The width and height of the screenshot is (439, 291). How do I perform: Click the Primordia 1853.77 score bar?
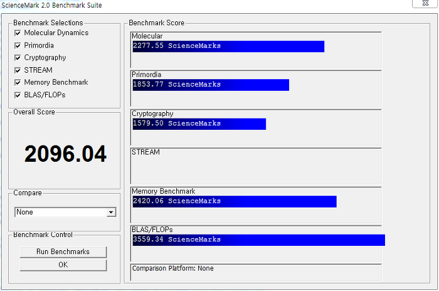point(211,85)
